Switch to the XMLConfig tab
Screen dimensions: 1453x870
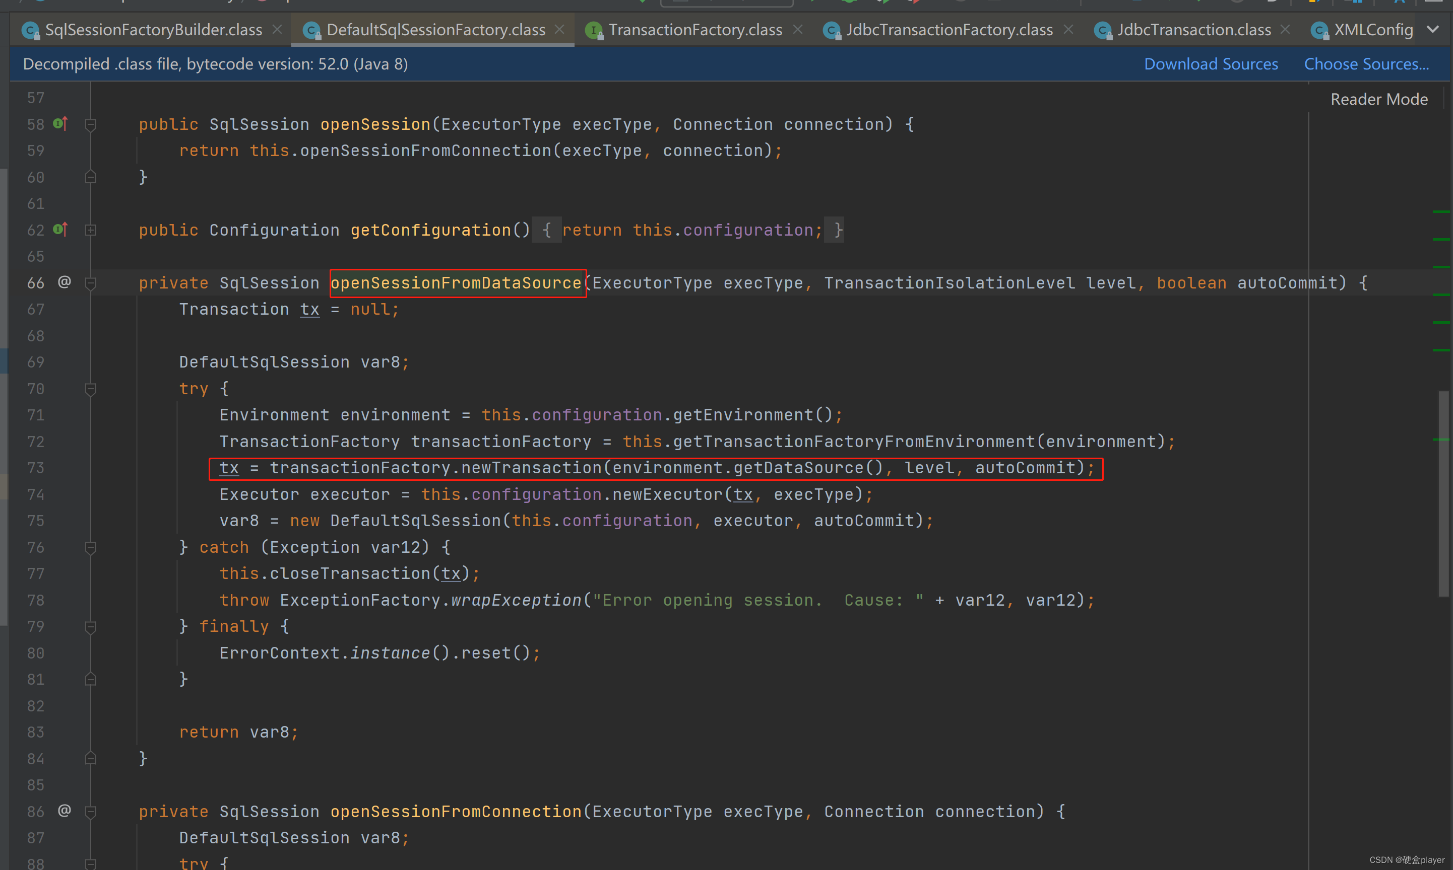(x=1373, y=30)
